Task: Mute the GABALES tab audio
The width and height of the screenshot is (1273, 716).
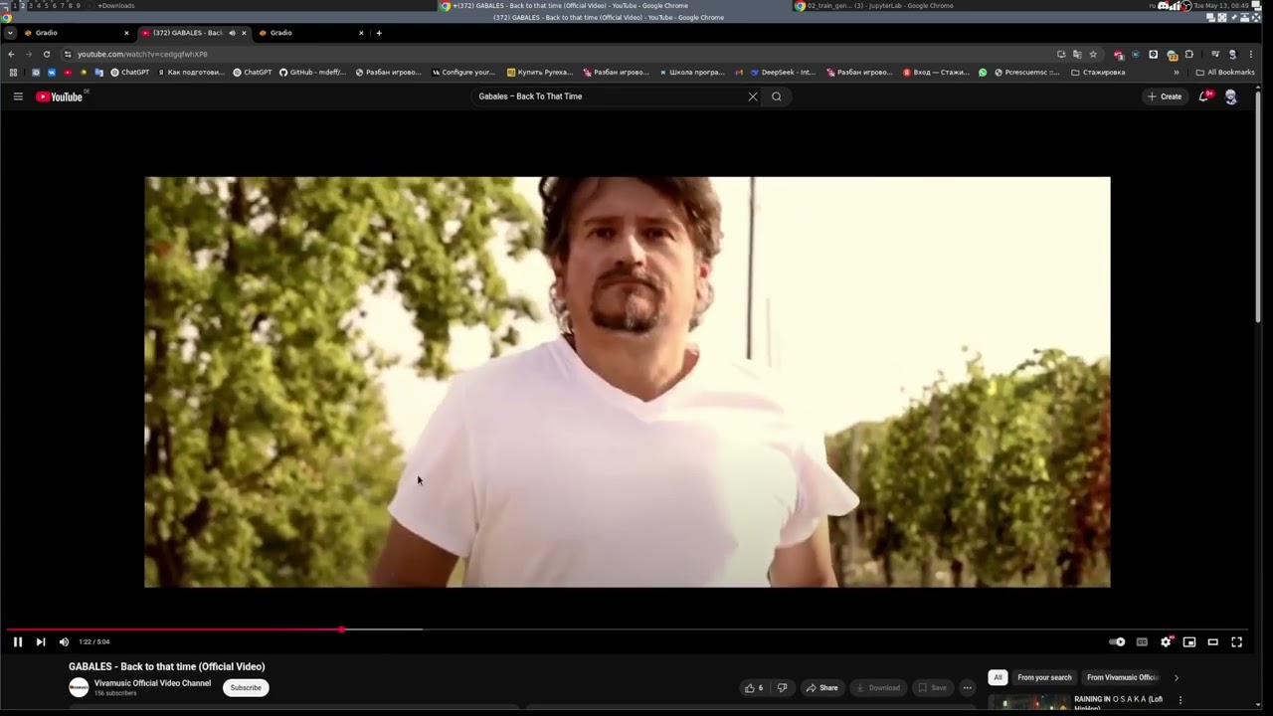Action: [232, 33]
